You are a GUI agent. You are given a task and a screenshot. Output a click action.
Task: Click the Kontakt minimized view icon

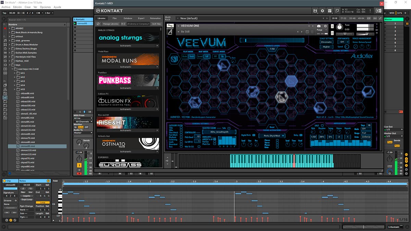click(337, 11)
